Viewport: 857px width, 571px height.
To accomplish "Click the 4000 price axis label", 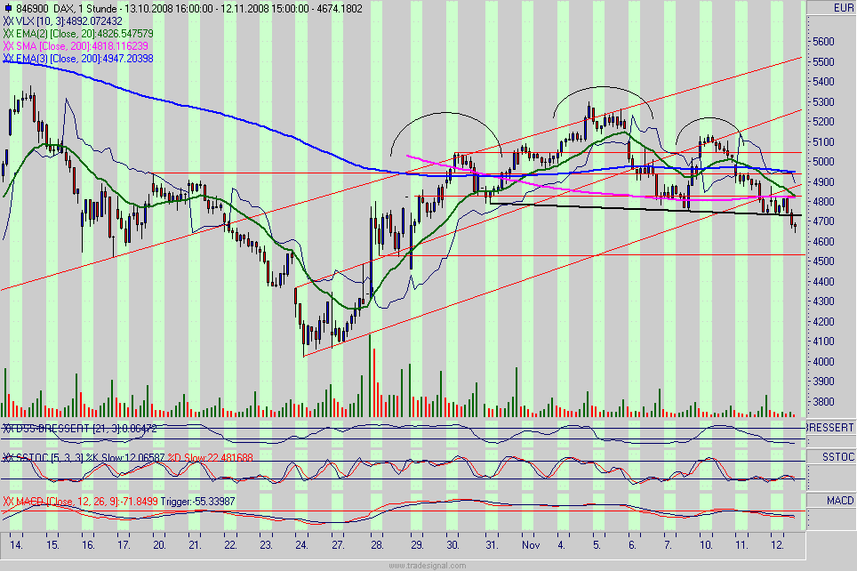I will tap(823, 361).
